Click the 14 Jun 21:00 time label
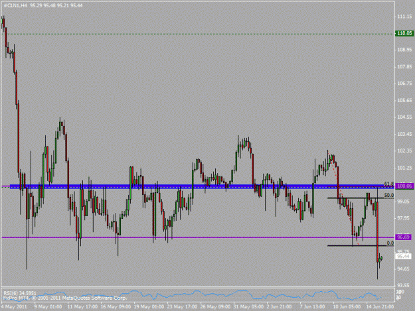 point(380,306)
